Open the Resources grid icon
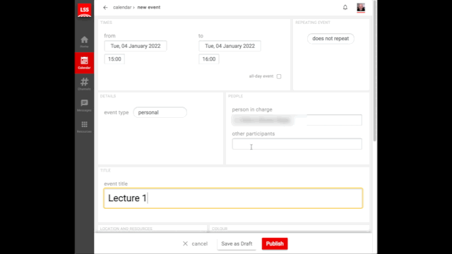Image resolution: width=452 pixels, height=254 pixels. pyautogui.click(x=84, y=127)
